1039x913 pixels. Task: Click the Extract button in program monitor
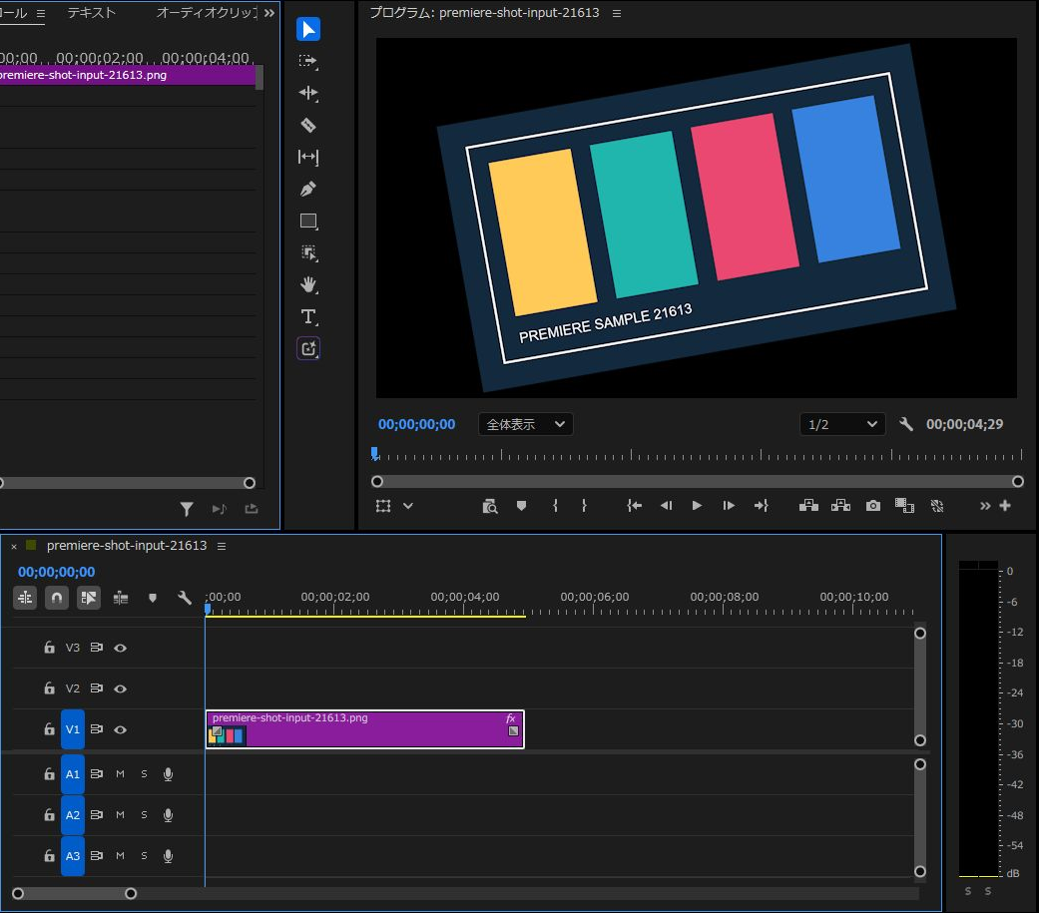pos(840,506)
